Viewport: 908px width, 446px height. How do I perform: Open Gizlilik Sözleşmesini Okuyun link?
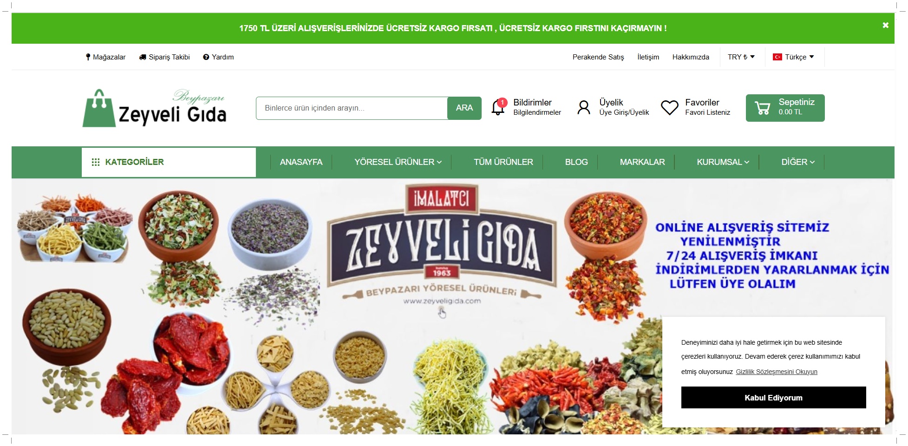[777, 372]
